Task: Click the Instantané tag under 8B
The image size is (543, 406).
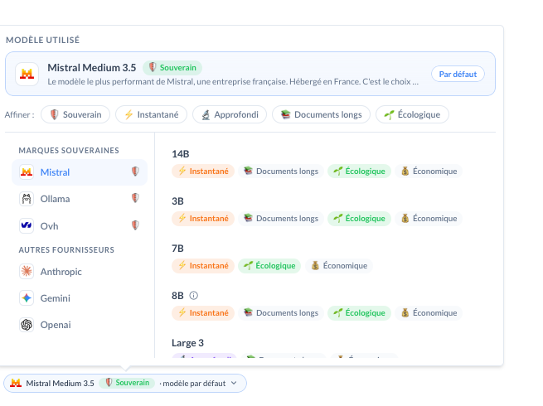Action: pos(203,313)
